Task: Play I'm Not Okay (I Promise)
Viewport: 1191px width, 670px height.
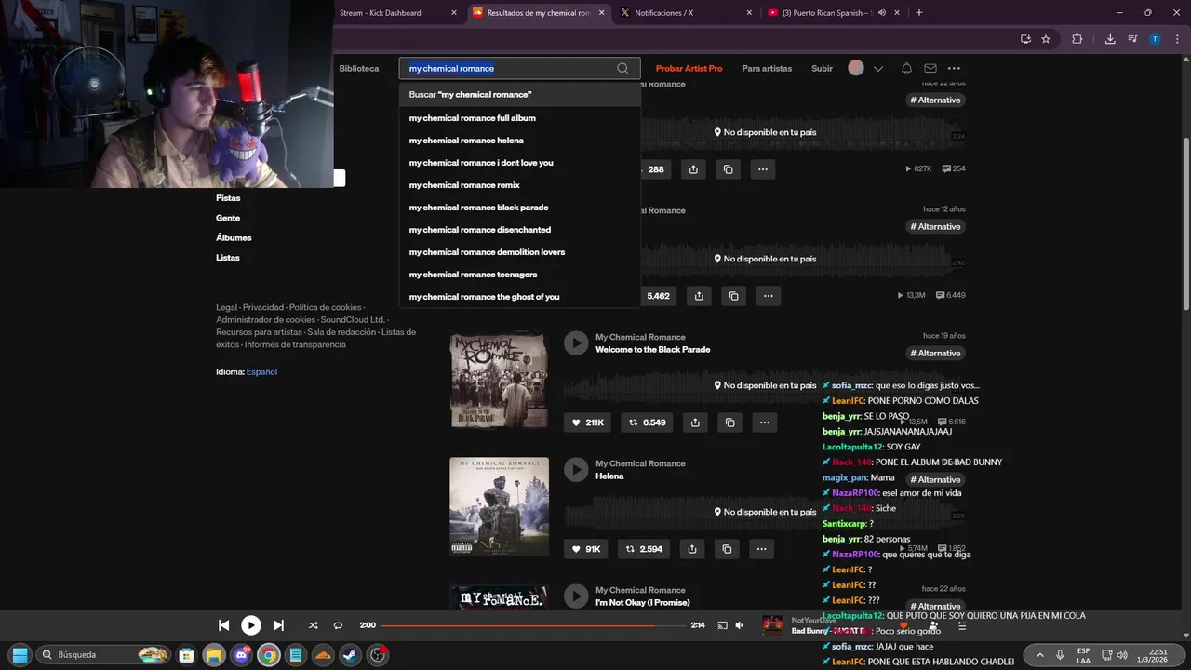Action: [x=576, y=596]
